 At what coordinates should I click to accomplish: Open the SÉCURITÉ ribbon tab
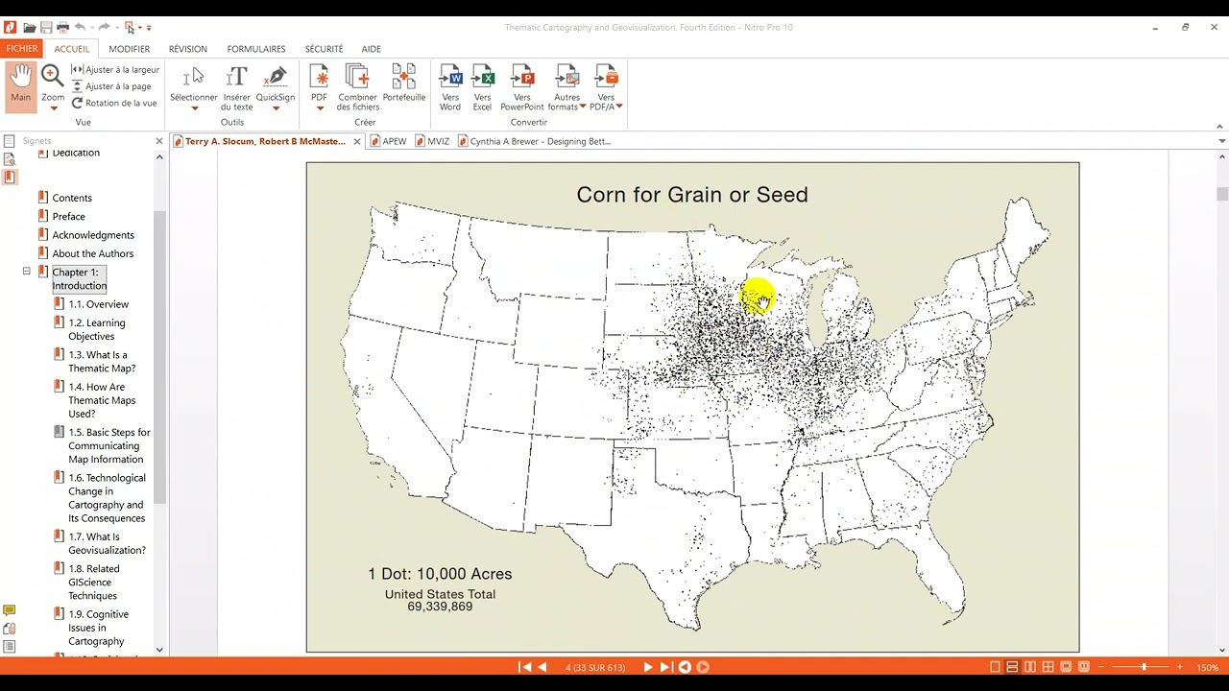324,49
